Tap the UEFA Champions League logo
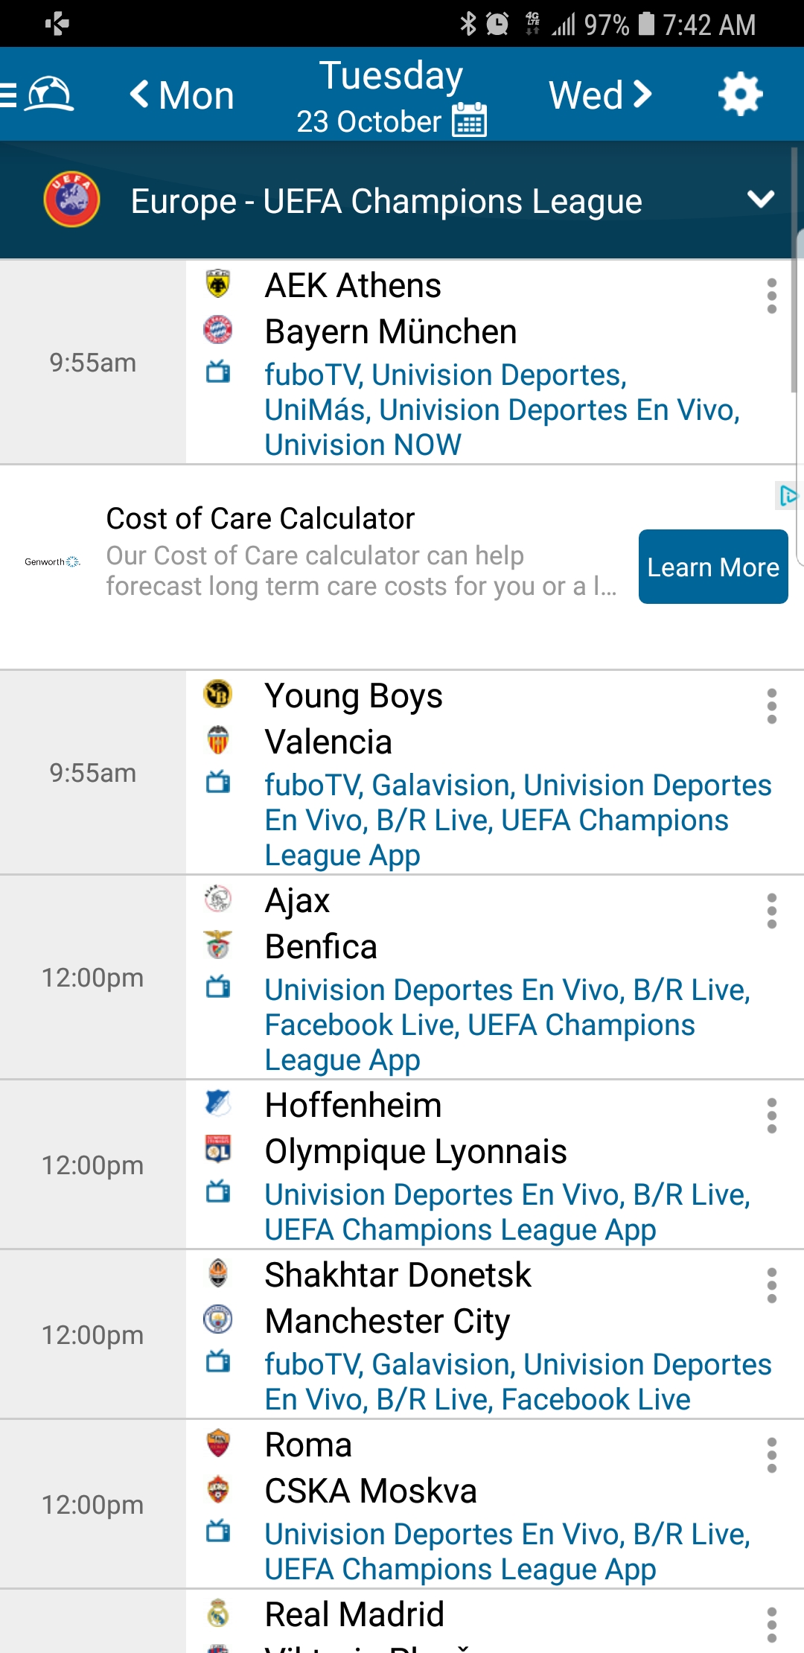 click(71, 200)
